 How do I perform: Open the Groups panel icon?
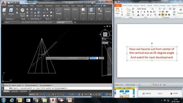[x=108, y=9]
